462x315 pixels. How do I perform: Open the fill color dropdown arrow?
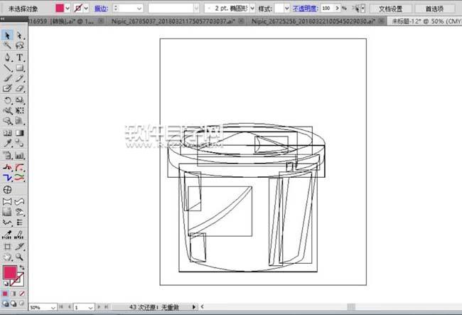coord(68,9)
